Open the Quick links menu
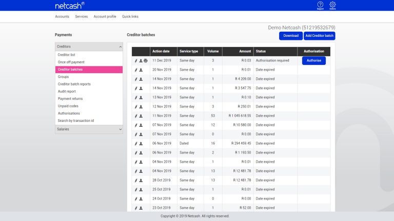Screen dimensions: 394x221 (x=130, y=16)
